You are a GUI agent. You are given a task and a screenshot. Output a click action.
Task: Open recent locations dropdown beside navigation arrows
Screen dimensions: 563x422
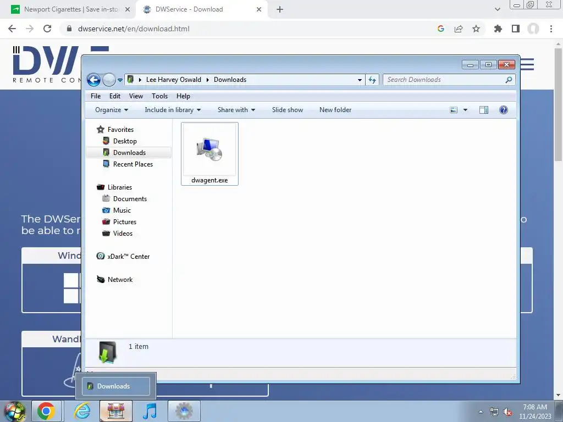[120, 80]
